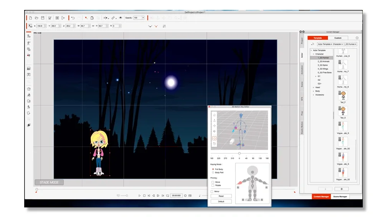Image resolution: width=387 pixels, height=217 pixels.
Task: Select the red arrow pointer tool
Action: (86, 18)
